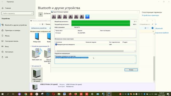Click the printer list horizontal scrollbar

tap(90, 51)
